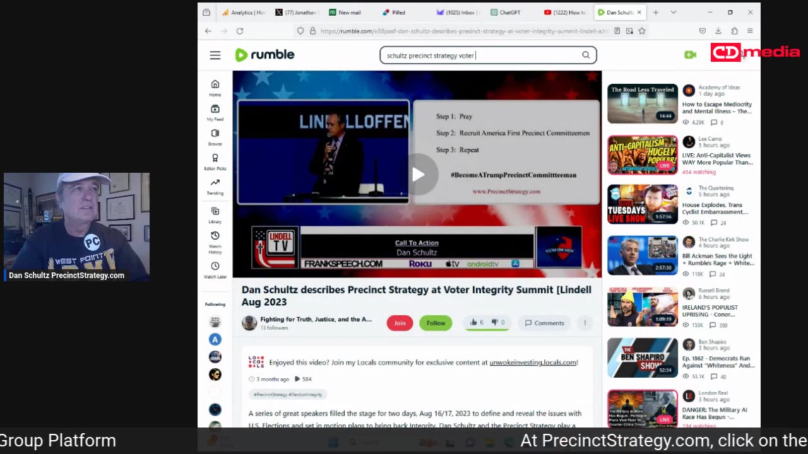This screenshot has width=808, height=454.
Task: Toggle reader view in address bar
Action: point(617,31)
